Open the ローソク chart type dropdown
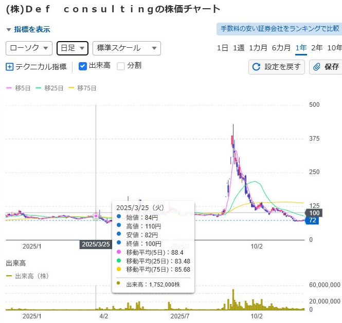The height and width of the screenshot is (323, 342). coord(29,48)
